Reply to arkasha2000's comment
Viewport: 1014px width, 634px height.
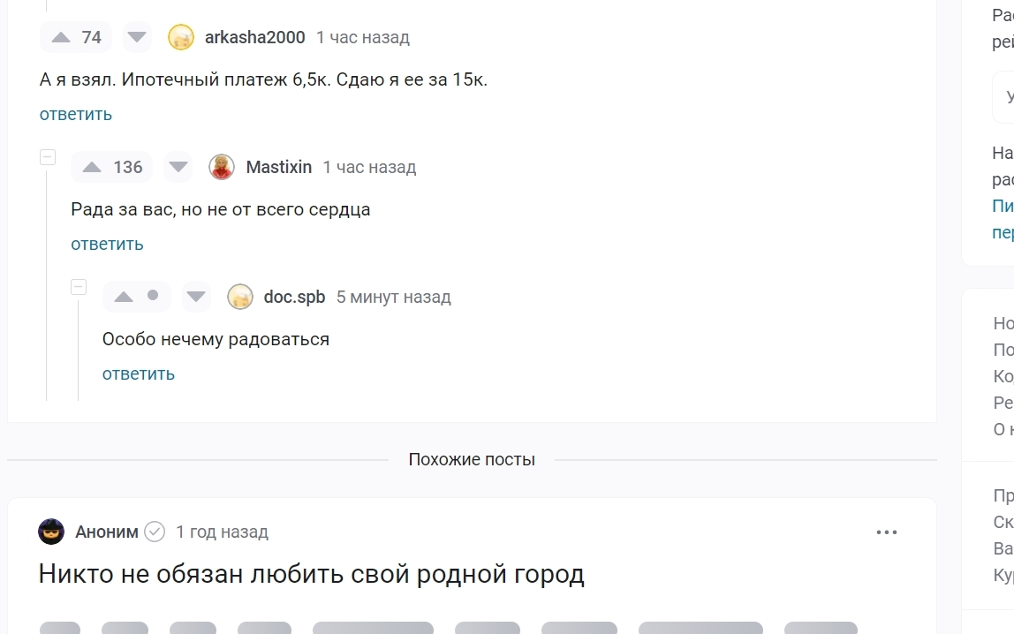(76, 114)
